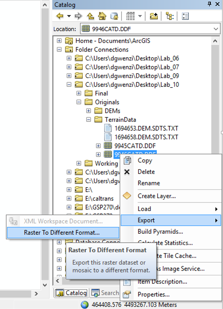
Task: Collapse the Originals folder
Action: pos(79,102)
